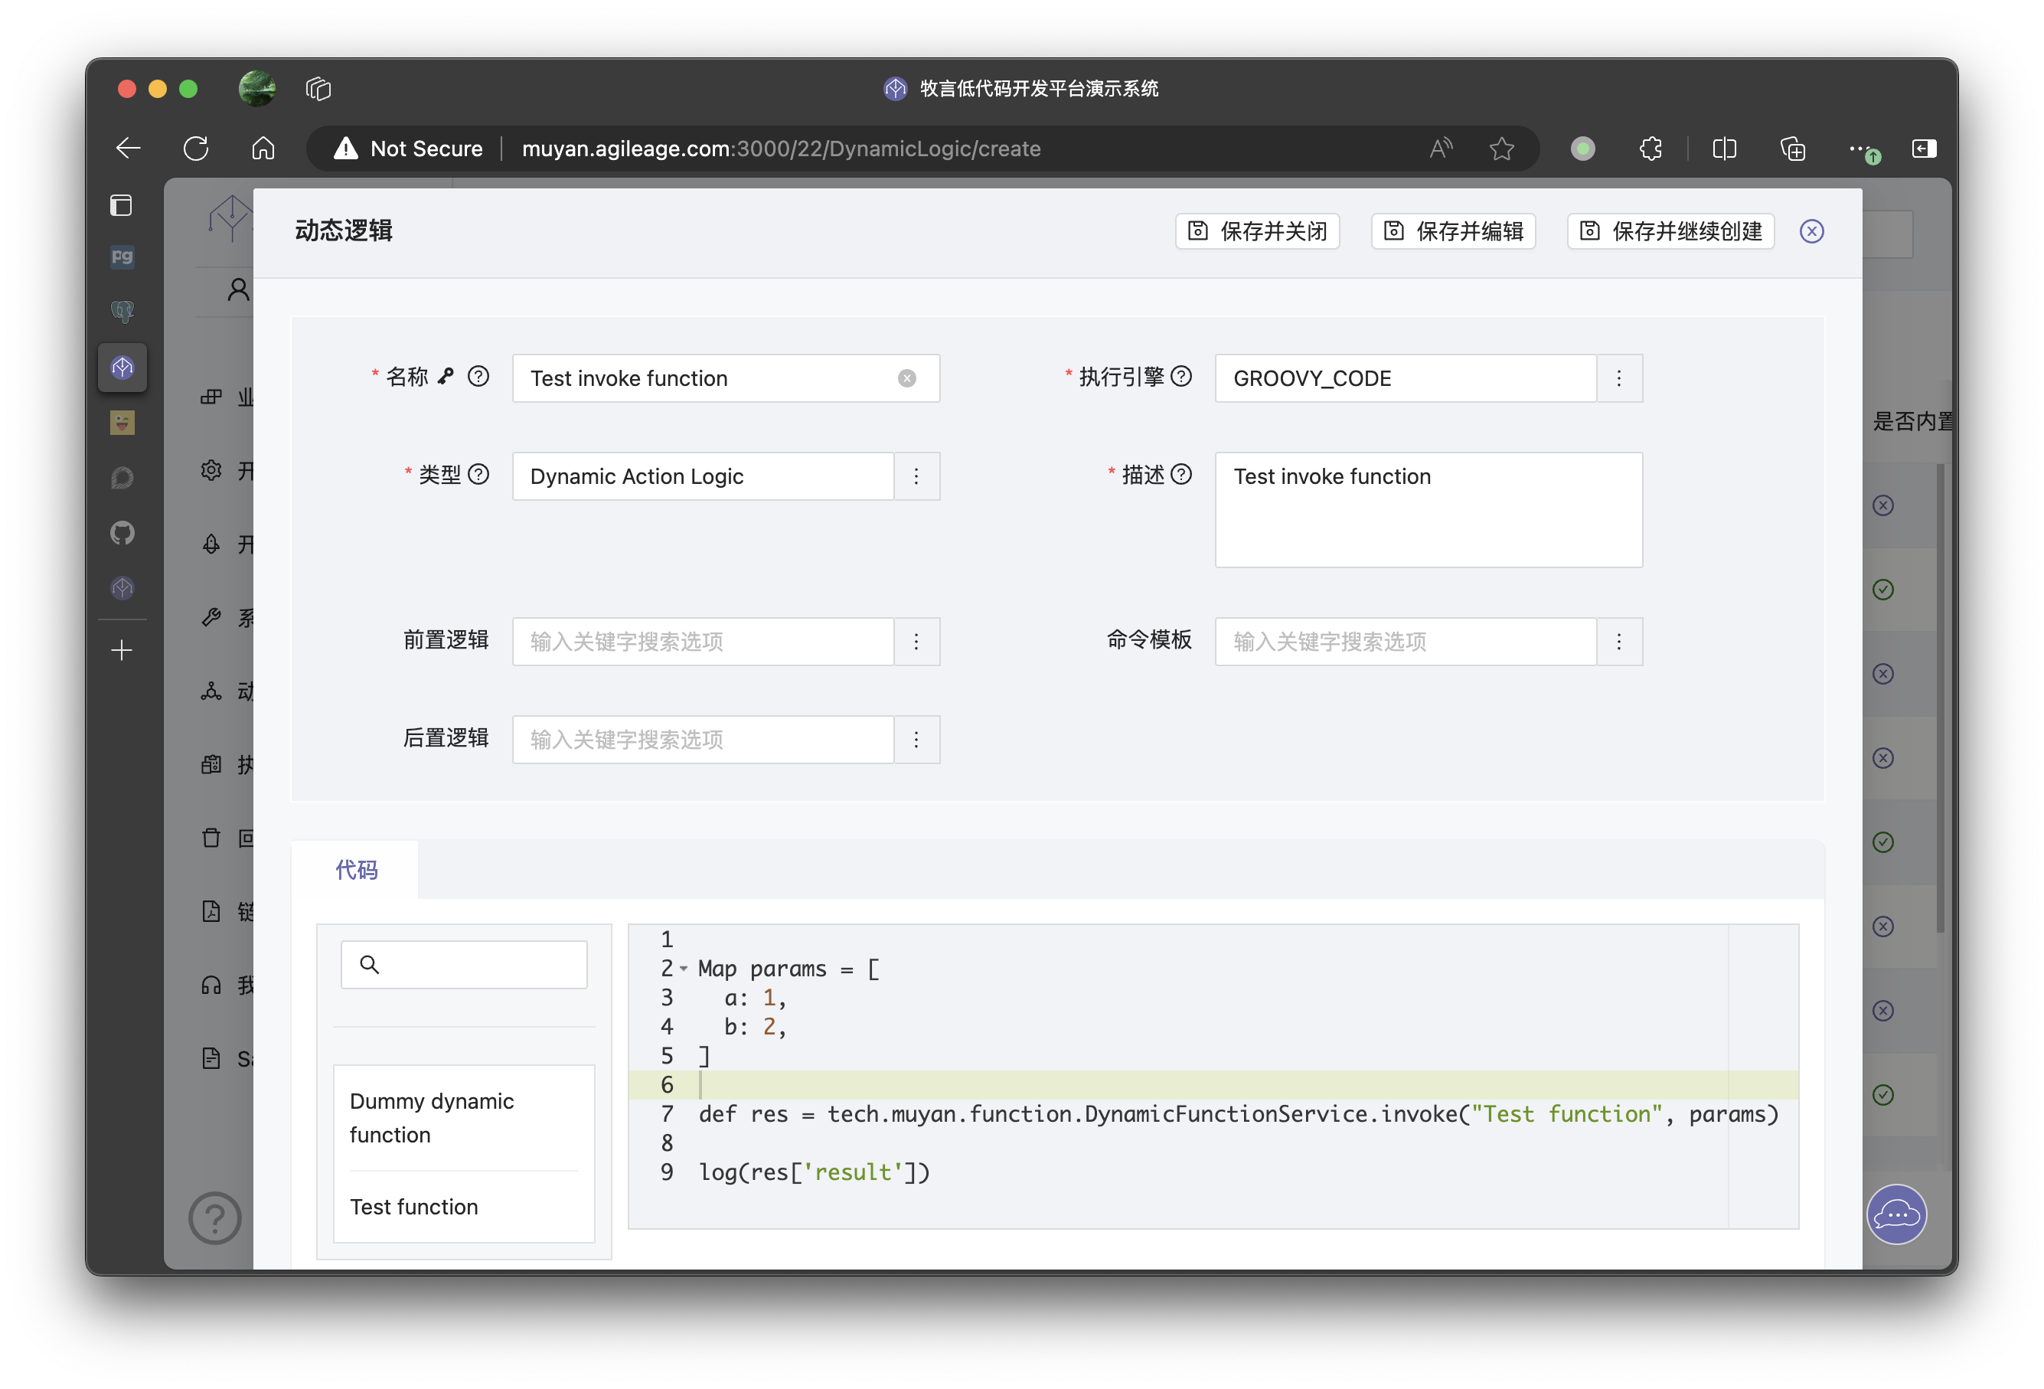Collapse code fold arrow on line 2
This screenshot has width=2044, height=1389.
[684, 969]
